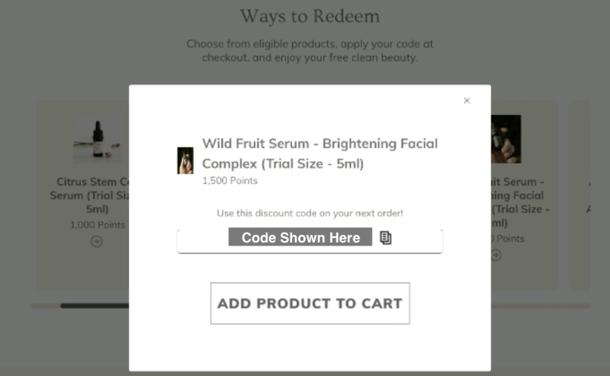Click the serum card title right of the popup
610x376 pixels.
click(517, 202)
